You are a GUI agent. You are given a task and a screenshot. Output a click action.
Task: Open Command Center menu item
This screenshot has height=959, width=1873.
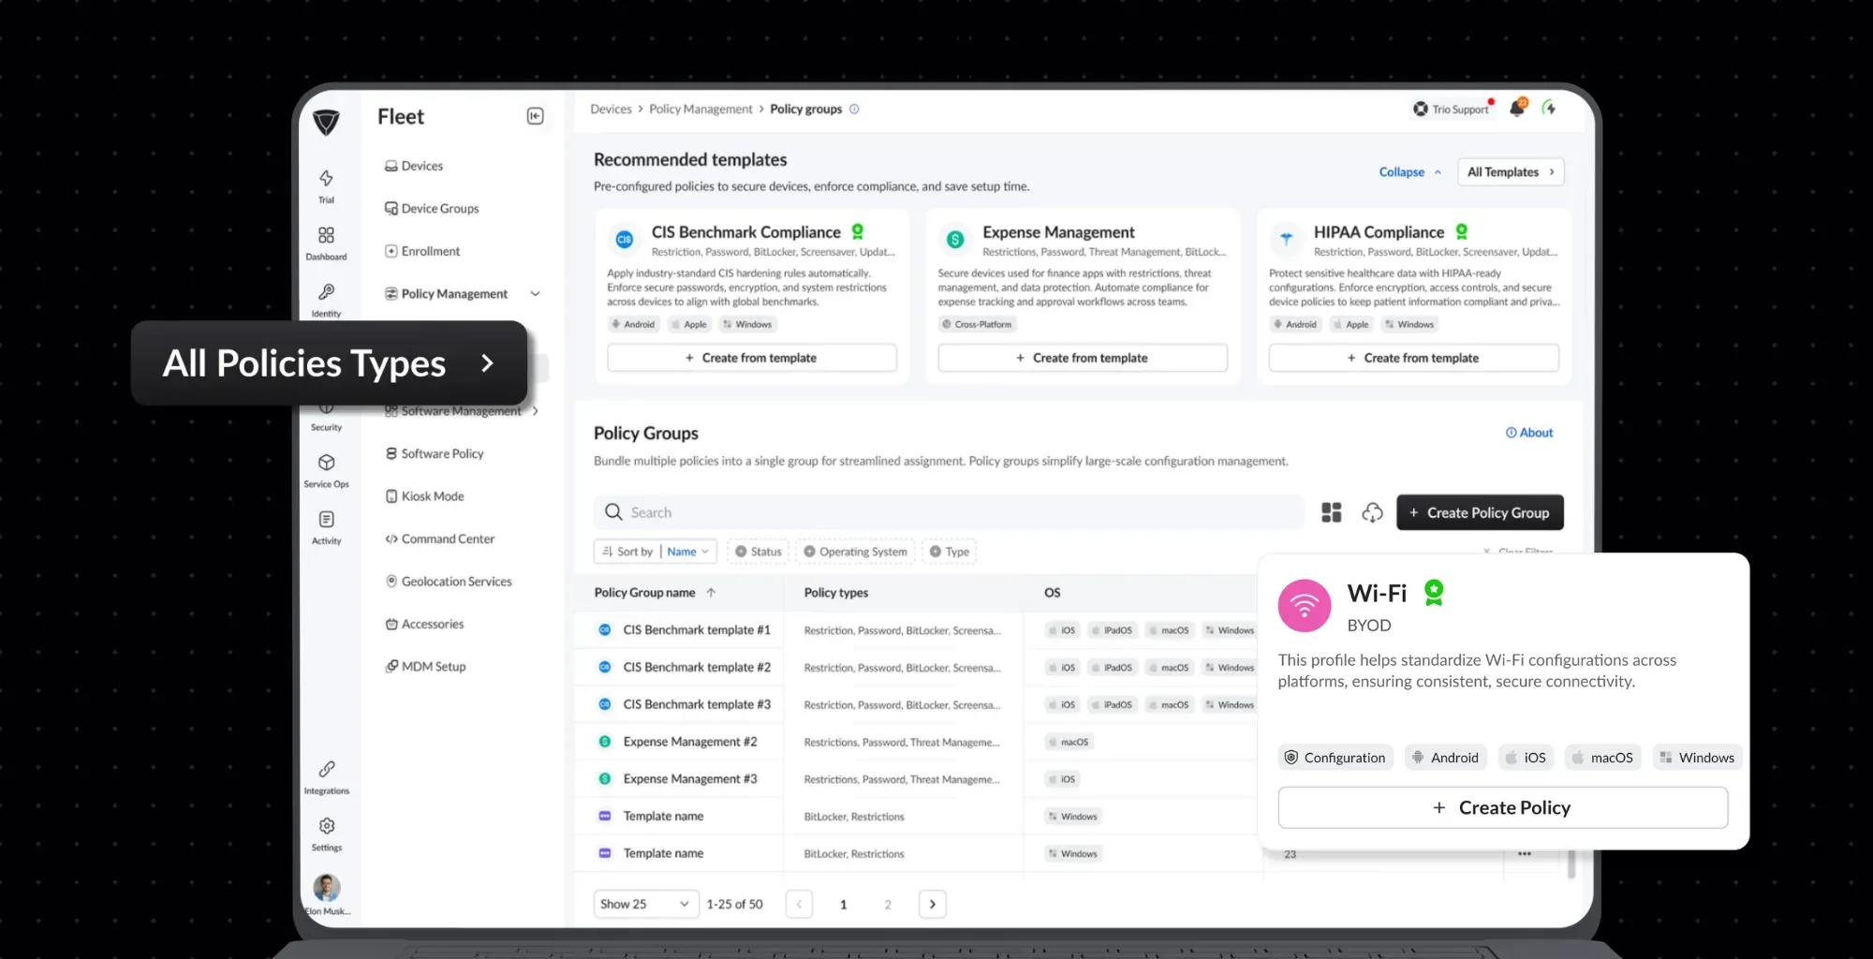point(439,539)
